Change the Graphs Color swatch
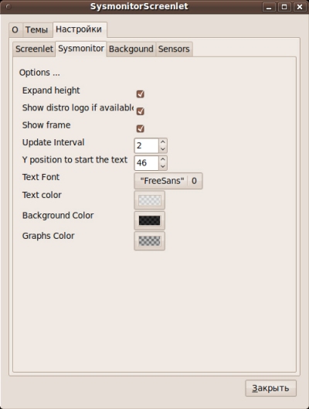The width and height of the screenshot is (309, 409). 150,241
